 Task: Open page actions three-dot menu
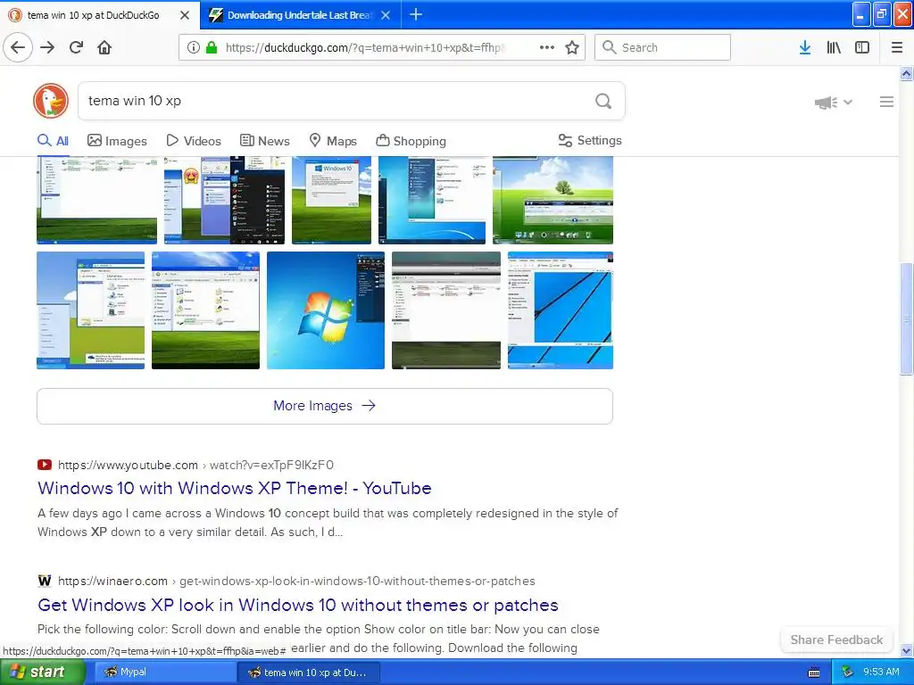pyautogui.click(x=547, y=47)
